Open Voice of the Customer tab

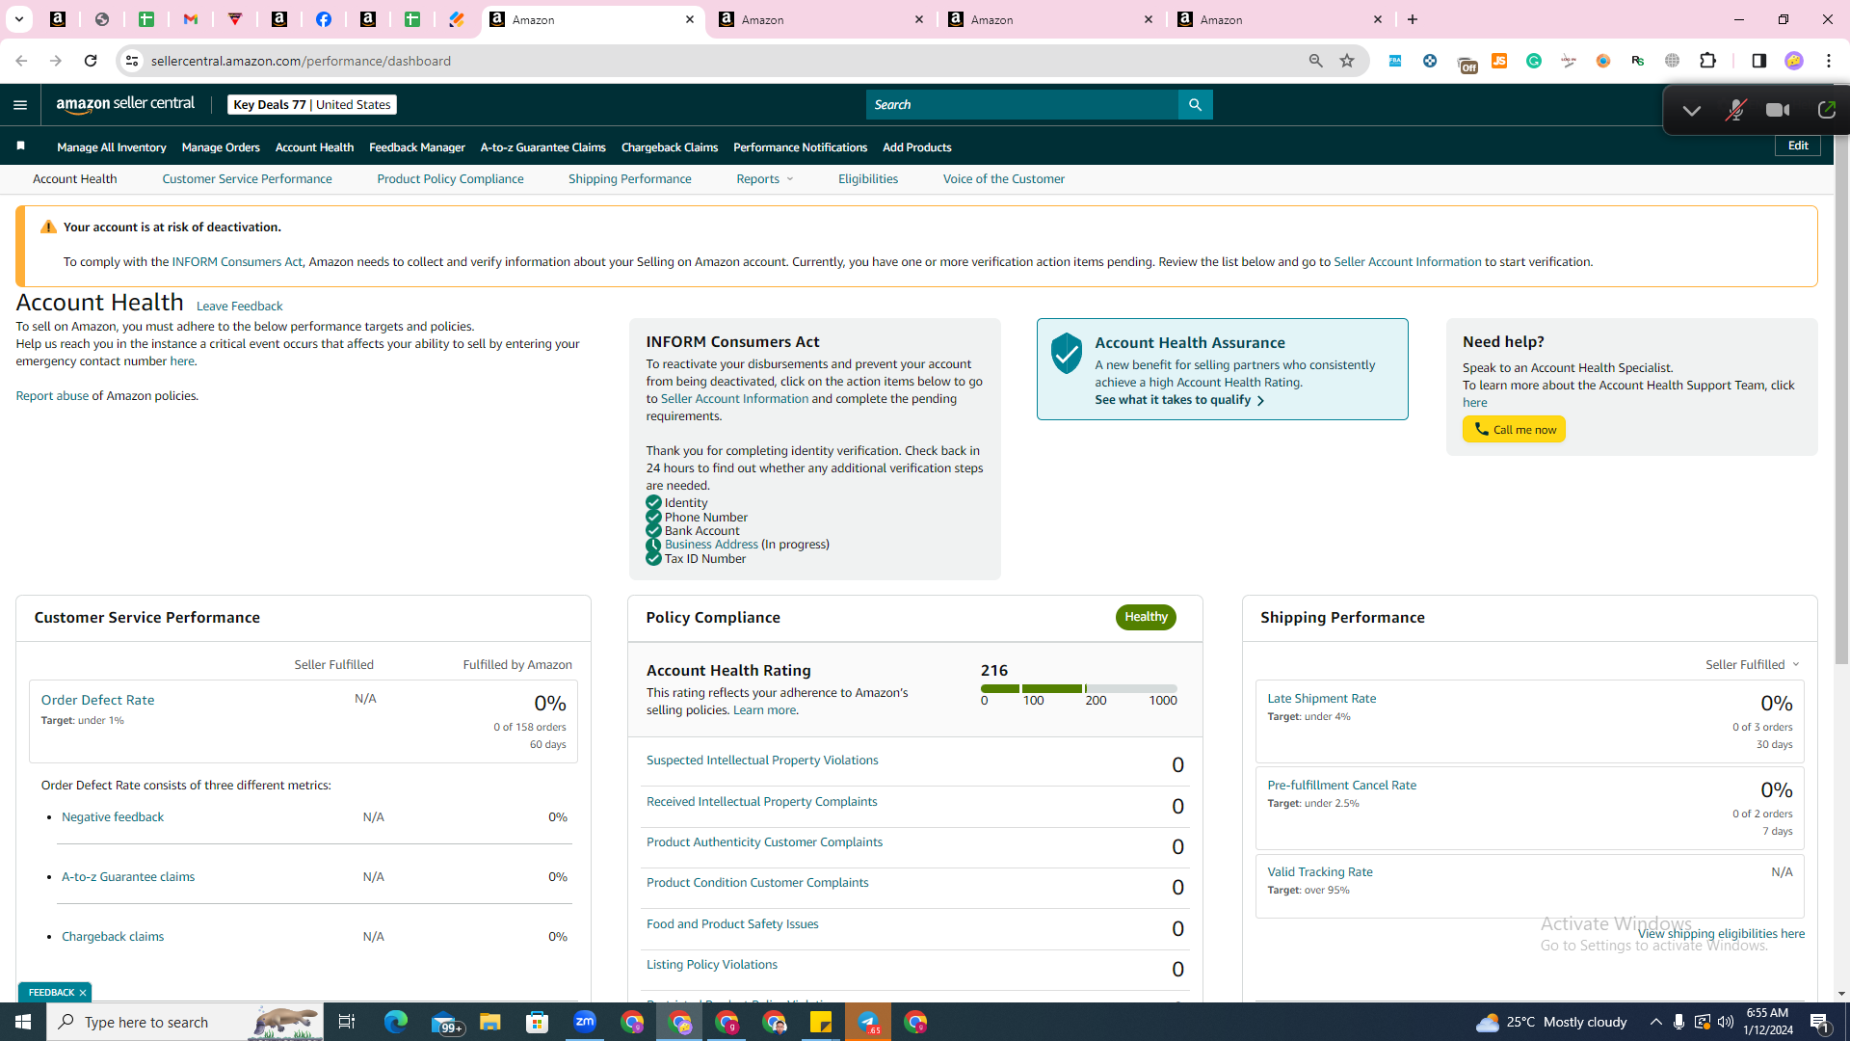pyautogui.click(x=1004, y=179)
